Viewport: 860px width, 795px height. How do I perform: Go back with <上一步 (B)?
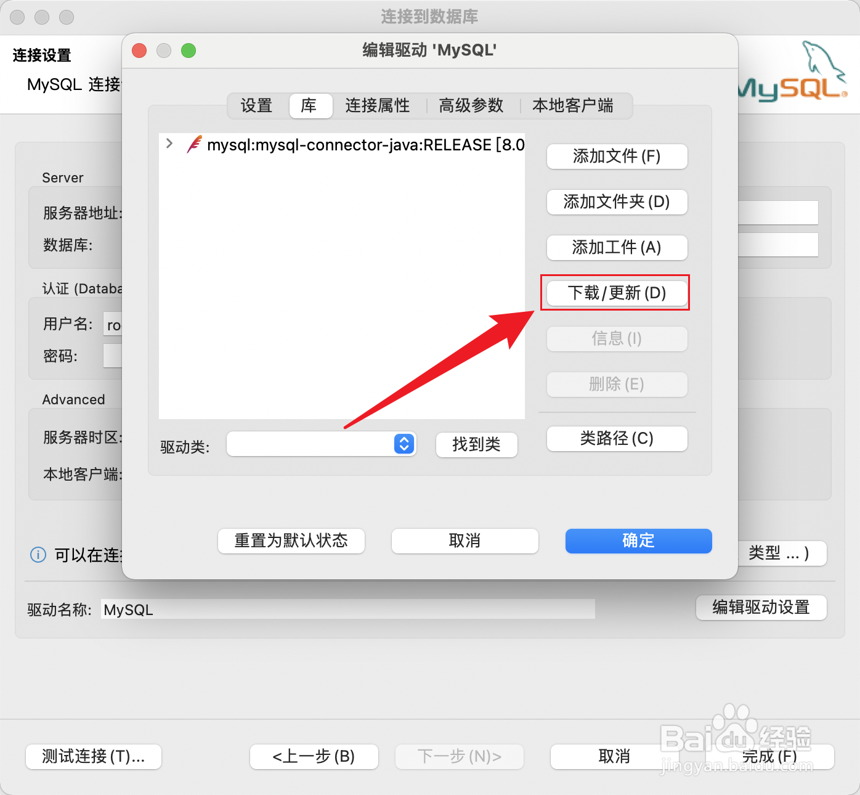[314, 757]
